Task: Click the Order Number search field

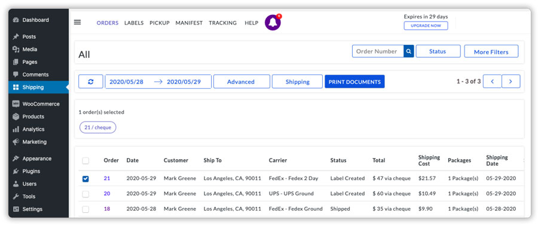Action: 378,51
